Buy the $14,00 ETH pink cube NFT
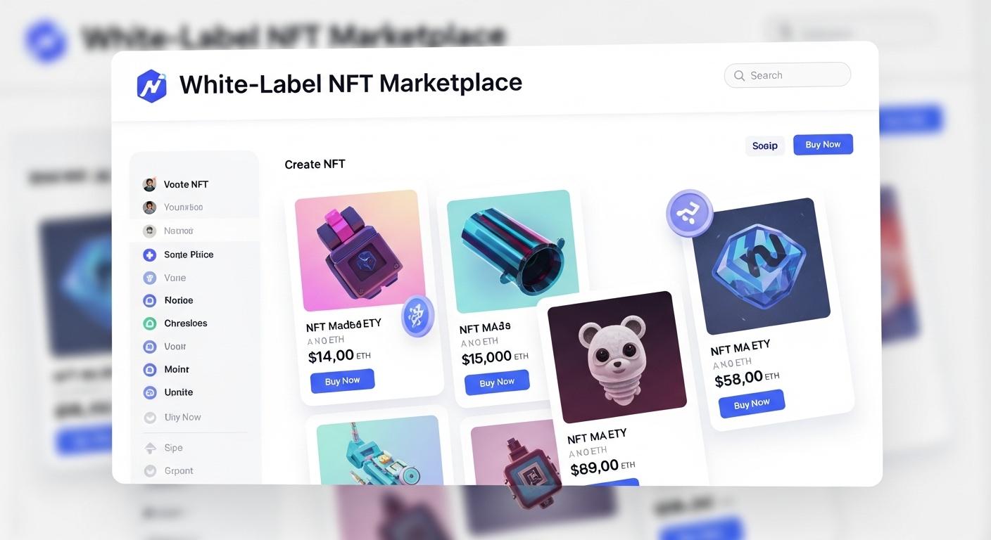 point(342,381)
